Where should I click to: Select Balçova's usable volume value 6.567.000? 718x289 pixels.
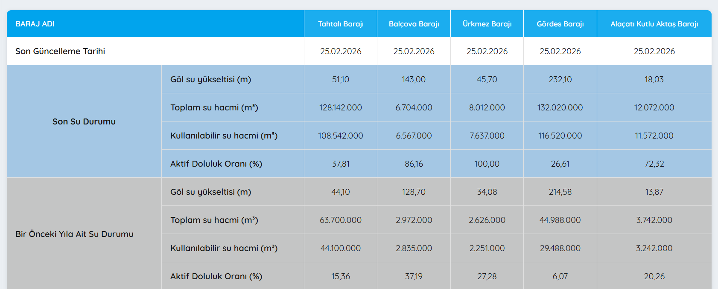tap(414, 136)
